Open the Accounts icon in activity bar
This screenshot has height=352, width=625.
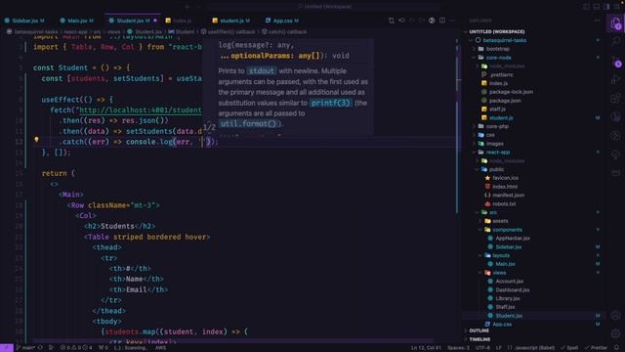pyautogui.click(x=616, y=315)
